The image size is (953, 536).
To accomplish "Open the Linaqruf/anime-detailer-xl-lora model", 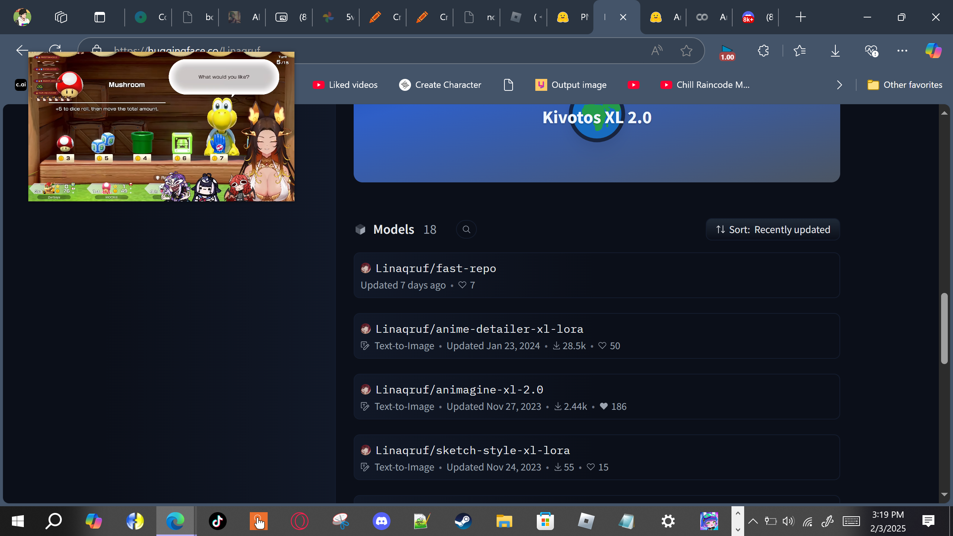I will point(597,336).
